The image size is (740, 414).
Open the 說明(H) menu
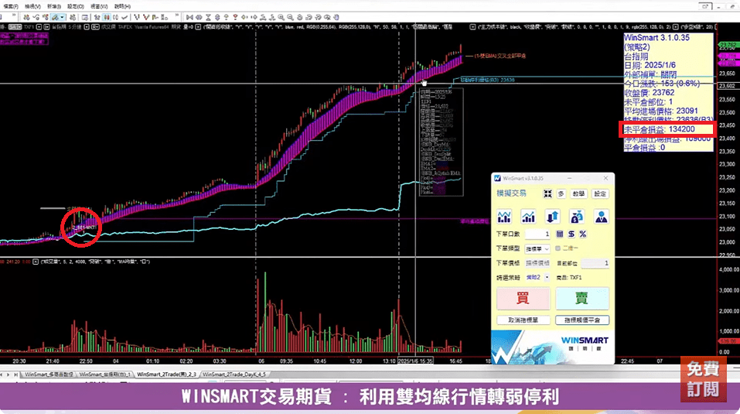[x=122, y=7]
